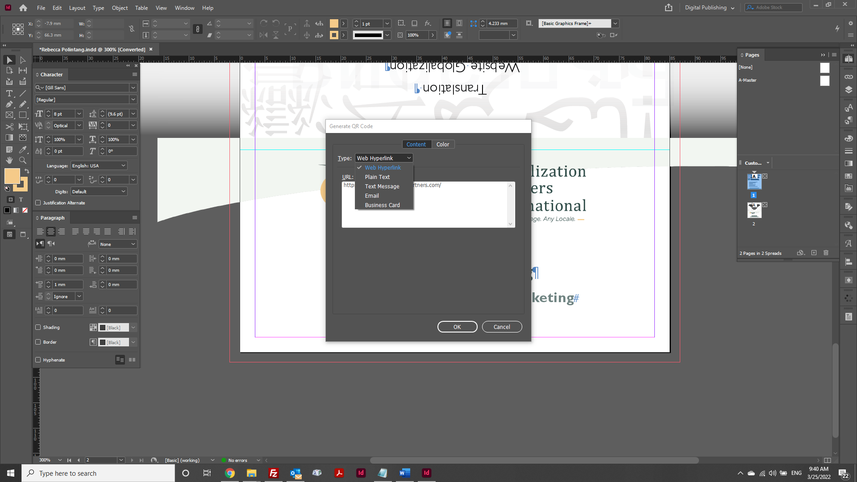
Task: Enable Shading in the Paragraph panel
Action: click(38, 327)
